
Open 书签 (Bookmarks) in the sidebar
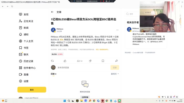[24, 48]
